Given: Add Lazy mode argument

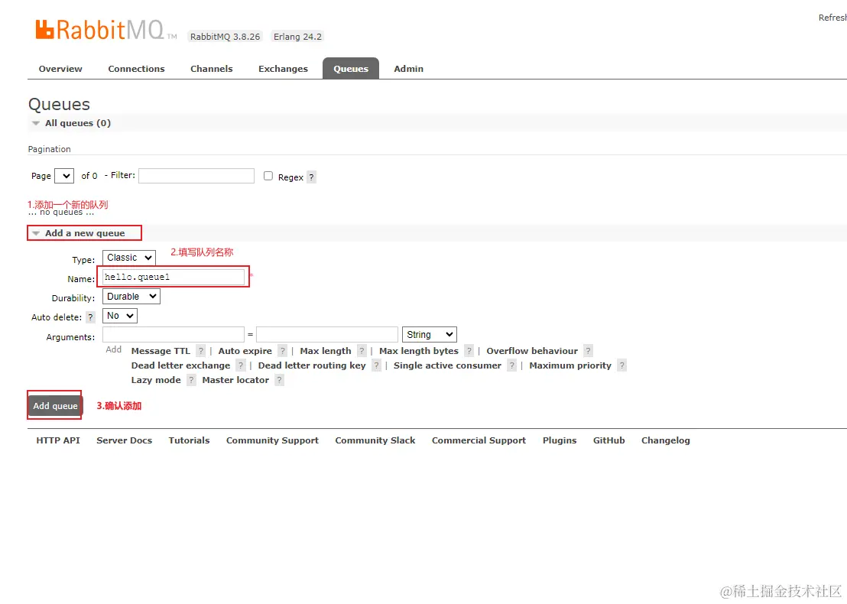Looking at the screenshot, I should (x=156, y=380).
